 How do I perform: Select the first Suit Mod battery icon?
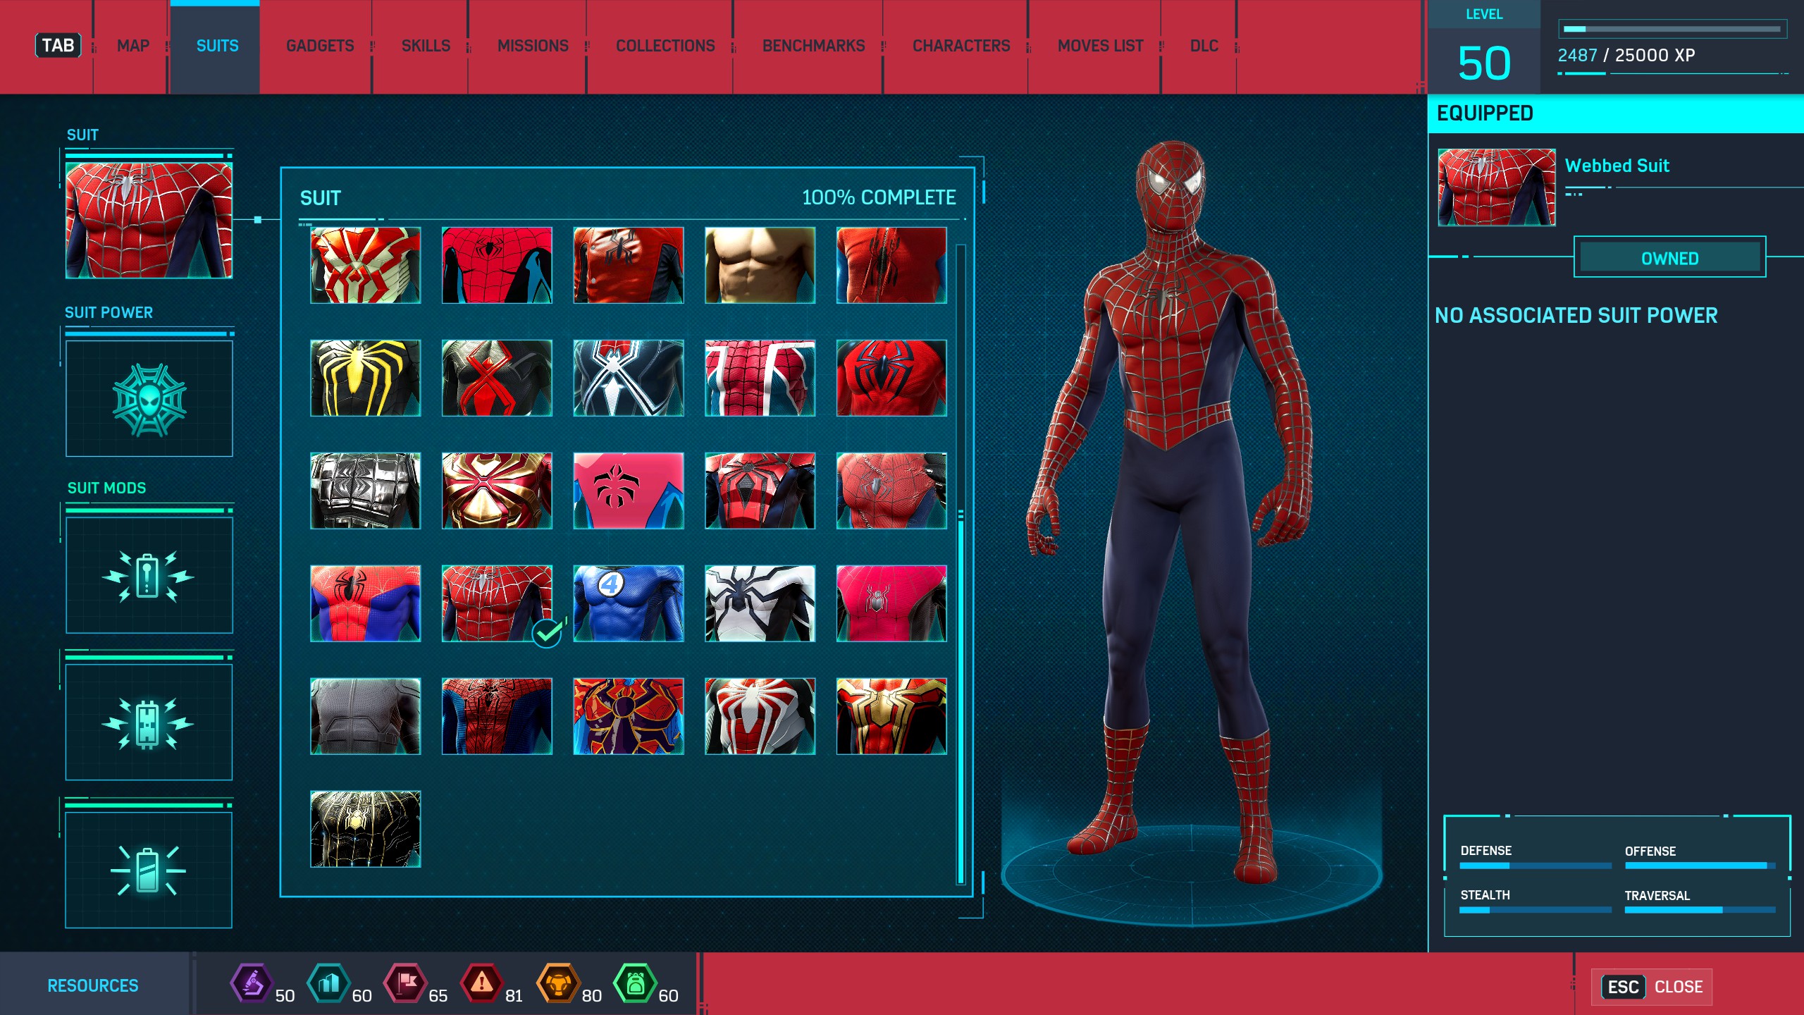coord(149,575)
